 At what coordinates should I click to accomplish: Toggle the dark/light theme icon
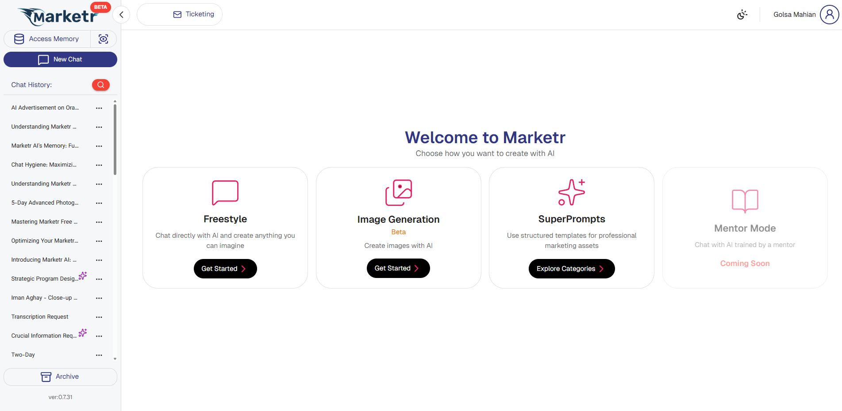click(742, 15)
